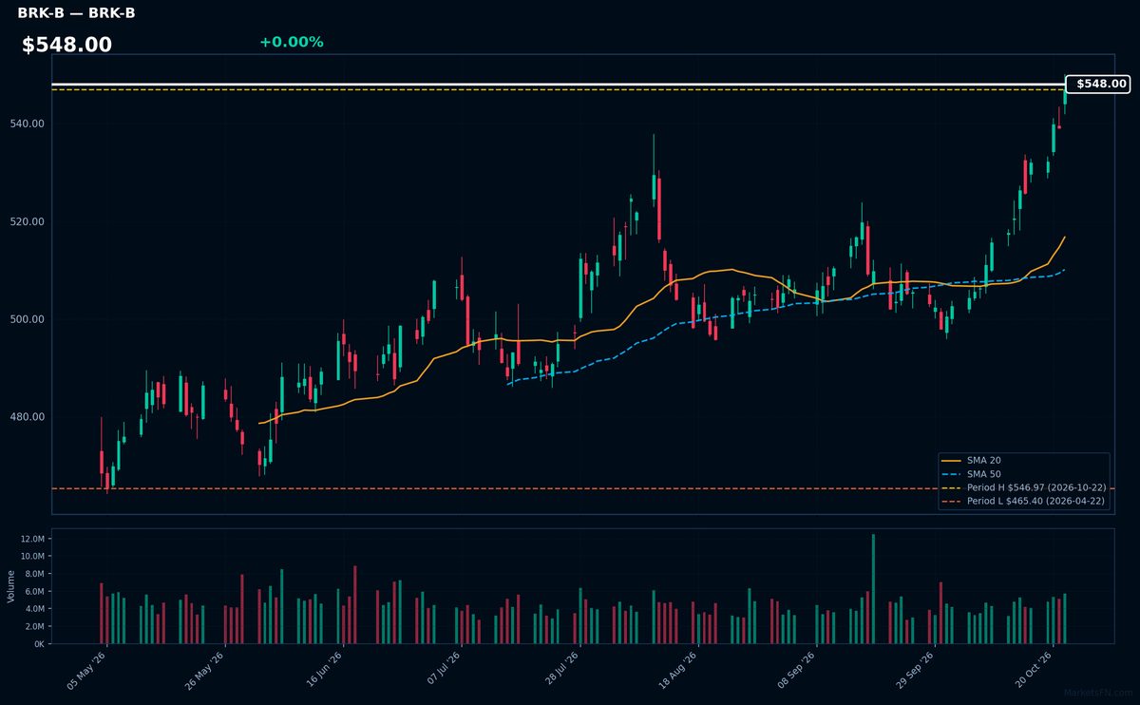Click the BRK-B — BRK-B chart title
The height and width of the screenshot is (705, 1140).
point(76,13)
